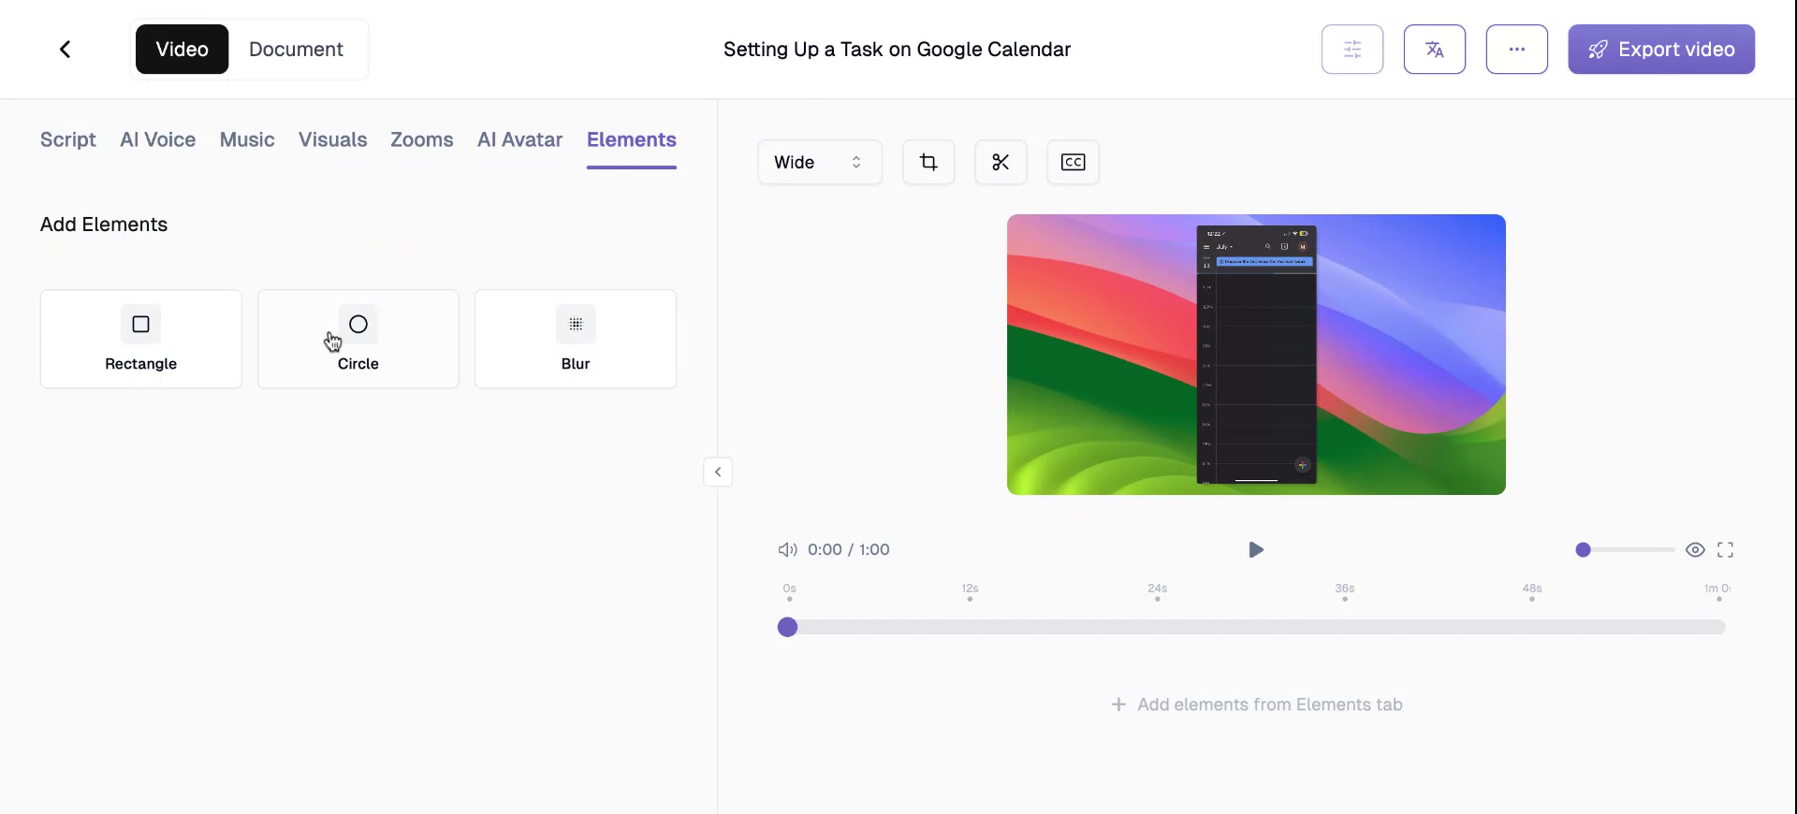
Task: Click the video title 'Setting Up a Task on Google Calendar'
Action: pyautogui.click(x=897, y=49)
